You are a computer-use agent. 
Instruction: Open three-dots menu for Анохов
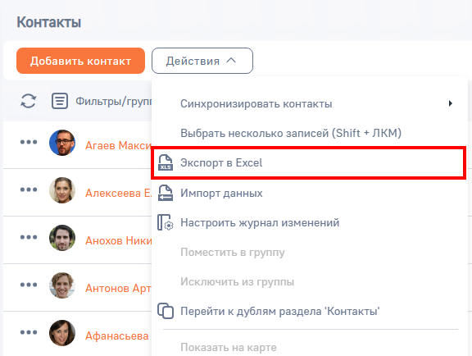coord(29,237)
